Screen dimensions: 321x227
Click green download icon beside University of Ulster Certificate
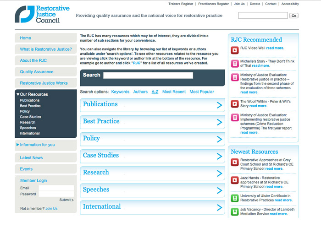[235, 198]
